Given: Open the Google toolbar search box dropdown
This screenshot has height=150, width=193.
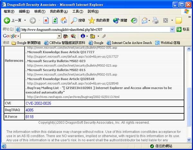Looking at the screenshot, I should coord(59,36).
